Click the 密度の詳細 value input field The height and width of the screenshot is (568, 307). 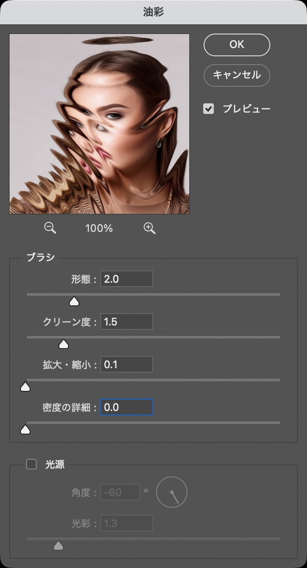coord(126,407)
